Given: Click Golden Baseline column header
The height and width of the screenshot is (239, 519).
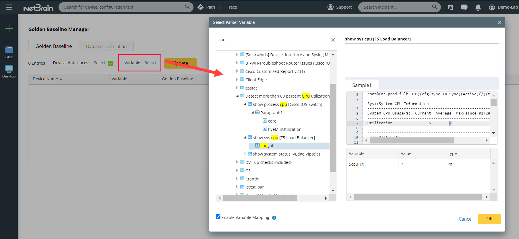Looking at the screenshot, I should coord(177,79).
